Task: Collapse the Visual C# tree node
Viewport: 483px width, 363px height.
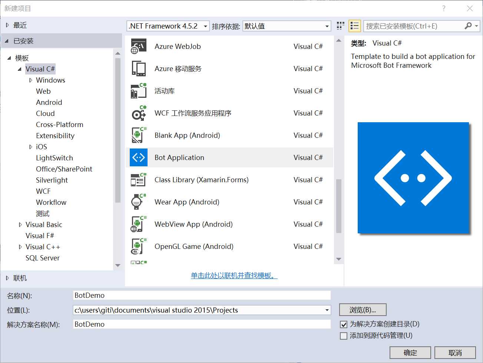Action: 20,69
